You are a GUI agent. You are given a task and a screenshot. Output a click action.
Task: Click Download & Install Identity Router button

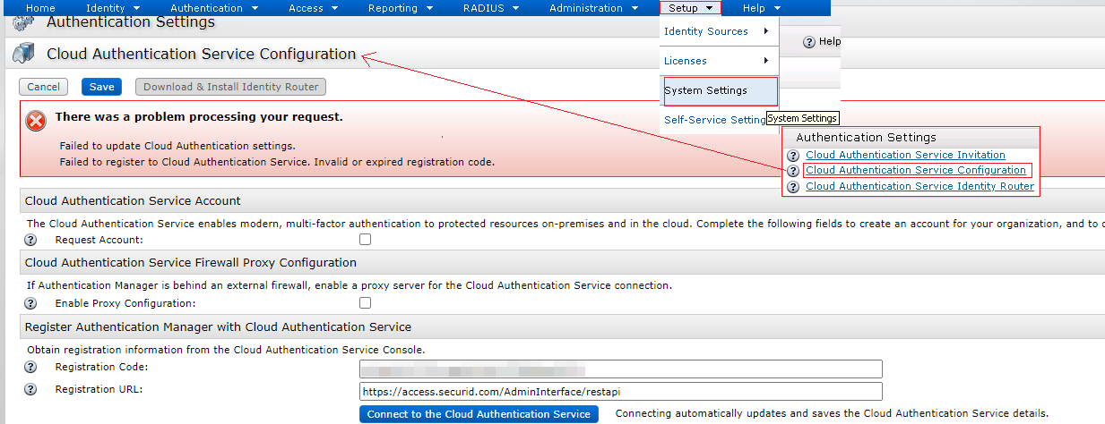pyautogui.click(x=230, y=87)
